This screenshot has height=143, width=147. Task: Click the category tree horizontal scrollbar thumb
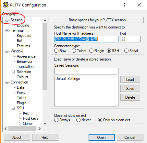(22, 128)
